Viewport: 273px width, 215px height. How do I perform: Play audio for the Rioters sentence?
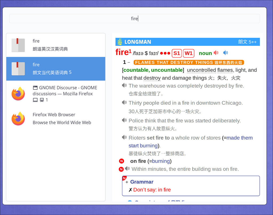pos(124,137)
